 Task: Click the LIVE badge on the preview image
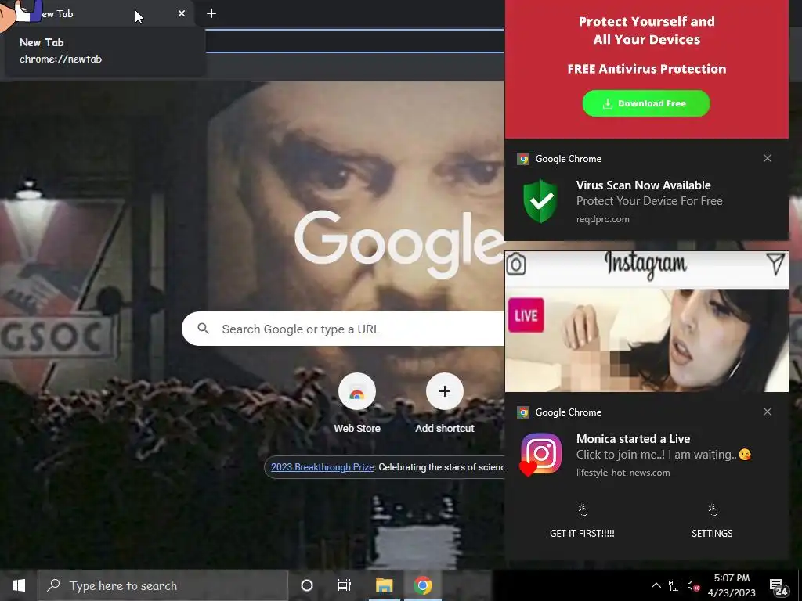pos(526,315)
